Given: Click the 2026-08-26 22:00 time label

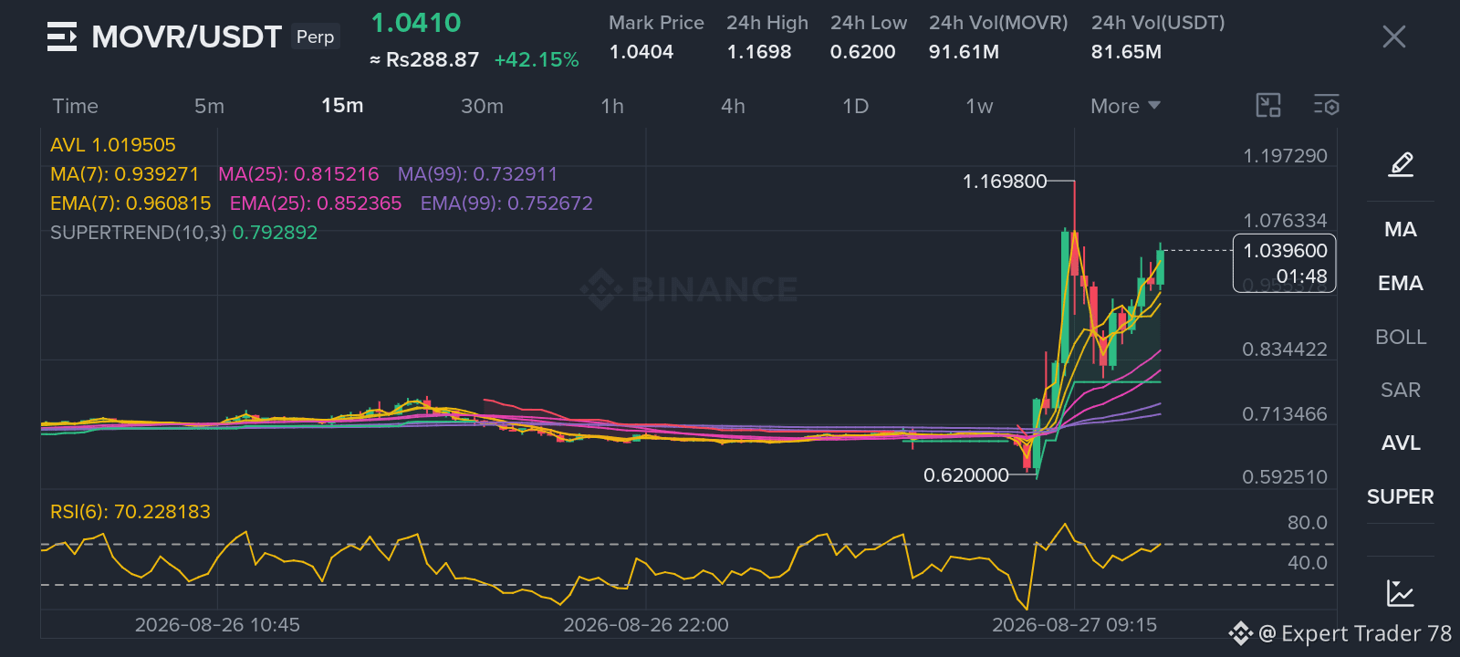Looking at the screenshot, I should coord(646,625).
